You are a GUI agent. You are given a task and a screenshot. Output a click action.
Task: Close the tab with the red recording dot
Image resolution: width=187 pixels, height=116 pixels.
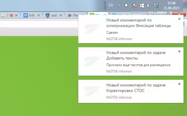pyautogui.click(x=16, y=15)
